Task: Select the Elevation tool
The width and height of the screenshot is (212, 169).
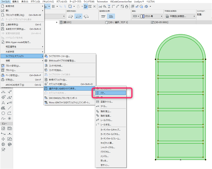Action: (10, 134)
